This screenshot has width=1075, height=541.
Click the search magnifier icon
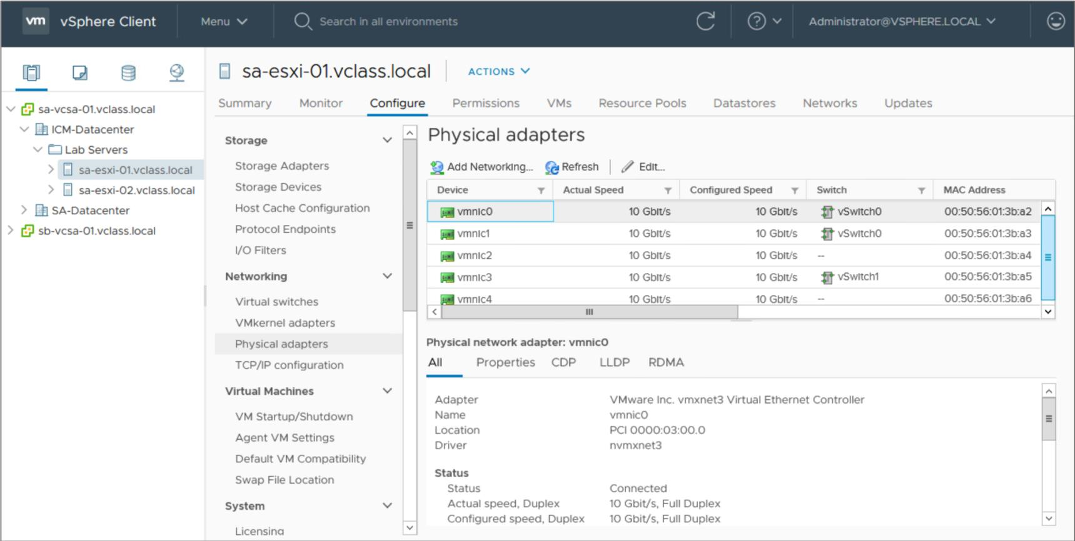[303, 21]
